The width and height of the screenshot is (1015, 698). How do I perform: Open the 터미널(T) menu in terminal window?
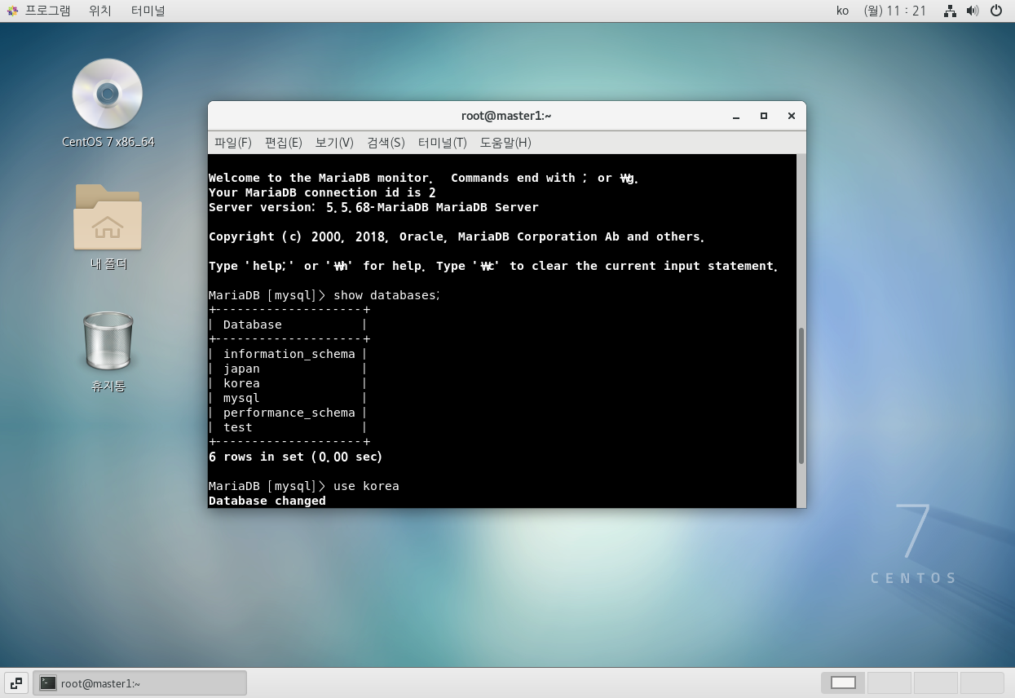coord(442,143)
